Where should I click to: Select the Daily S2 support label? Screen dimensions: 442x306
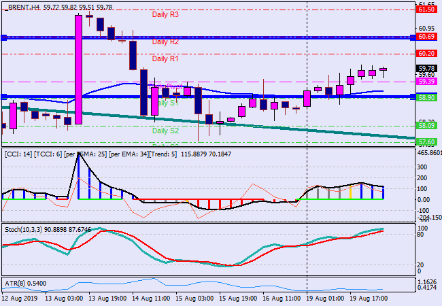(x=165, y=131)
